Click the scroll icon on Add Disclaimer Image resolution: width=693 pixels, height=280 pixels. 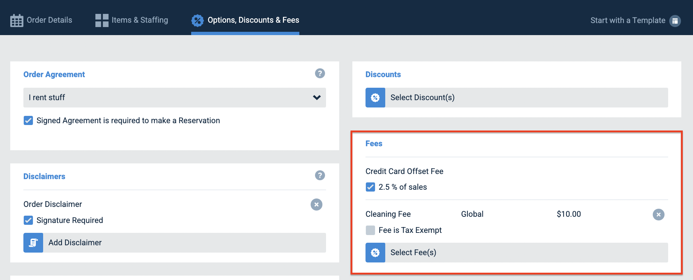[x=33, y=243]
